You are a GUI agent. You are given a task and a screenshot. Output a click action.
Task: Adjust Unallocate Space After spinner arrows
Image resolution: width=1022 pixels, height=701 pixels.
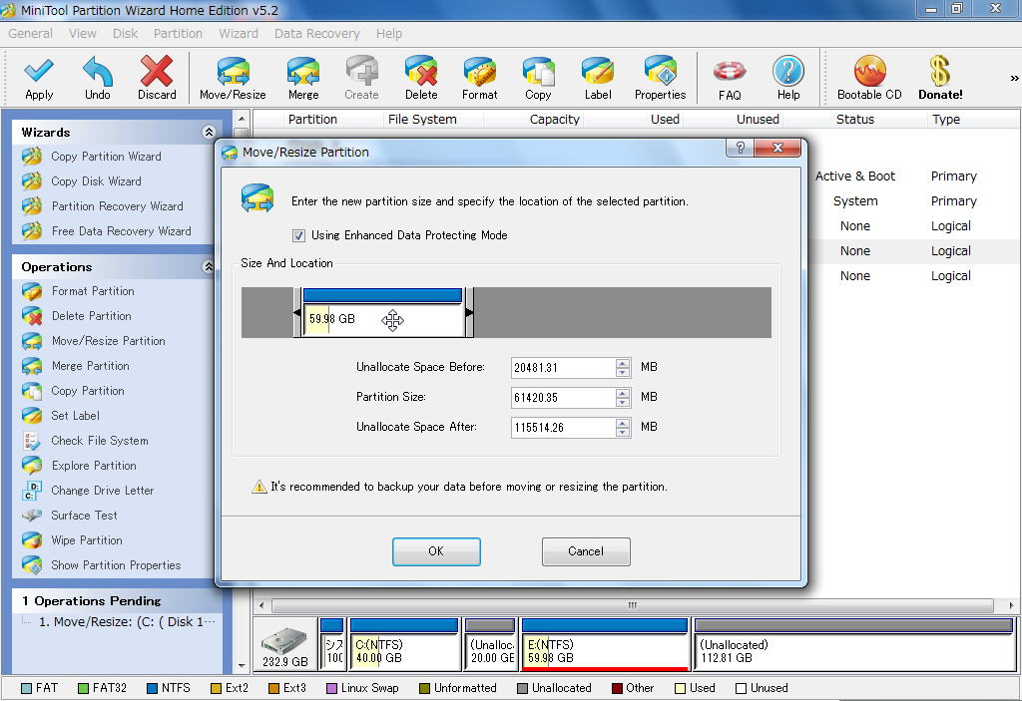[x=623, y=428]
